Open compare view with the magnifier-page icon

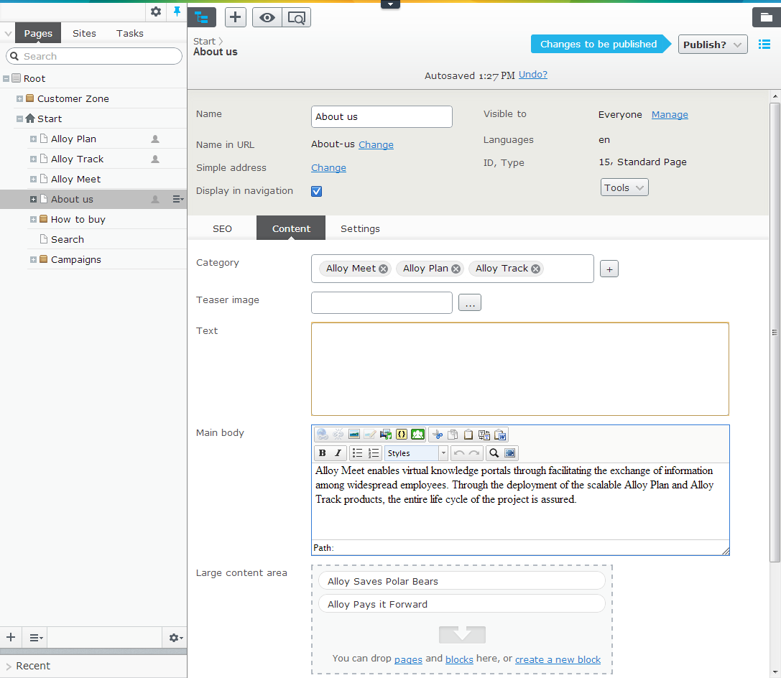(x=296, y=17)
